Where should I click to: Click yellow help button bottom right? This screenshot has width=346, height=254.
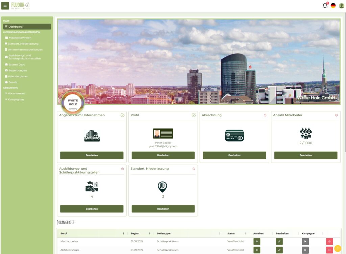point(338,248)
